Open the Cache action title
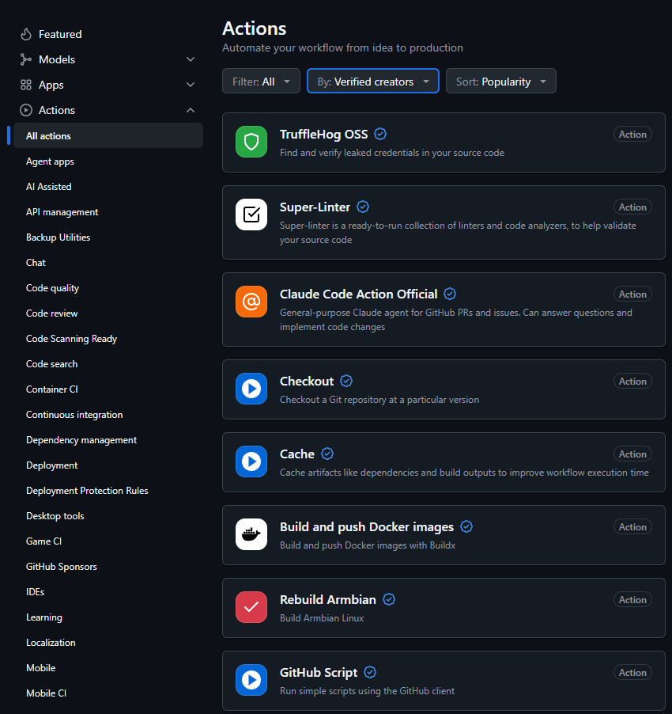The width and height of the screenshot is (672, 714). (297, 454)
